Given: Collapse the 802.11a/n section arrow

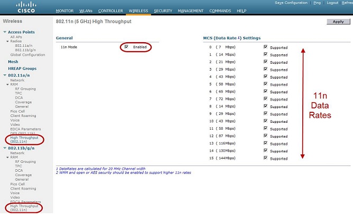Looking at the screenshot, I should [5, 75].
